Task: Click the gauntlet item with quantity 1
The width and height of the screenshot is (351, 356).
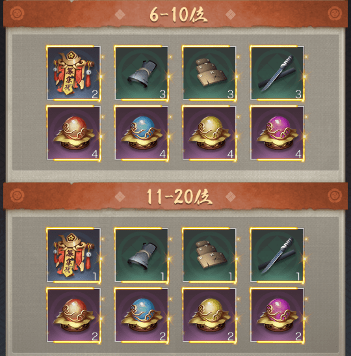Action: [x=142, y=255]
